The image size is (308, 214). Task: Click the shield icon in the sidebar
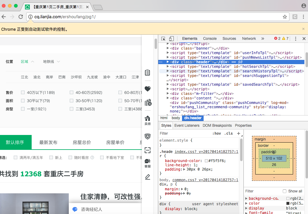click(148, 136)
